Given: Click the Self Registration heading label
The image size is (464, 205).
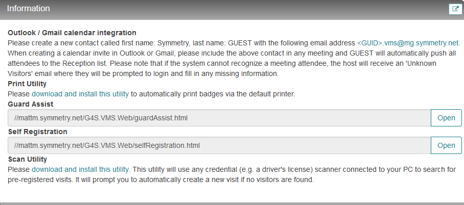Looking at the screenshot, I should coord(38,132).
